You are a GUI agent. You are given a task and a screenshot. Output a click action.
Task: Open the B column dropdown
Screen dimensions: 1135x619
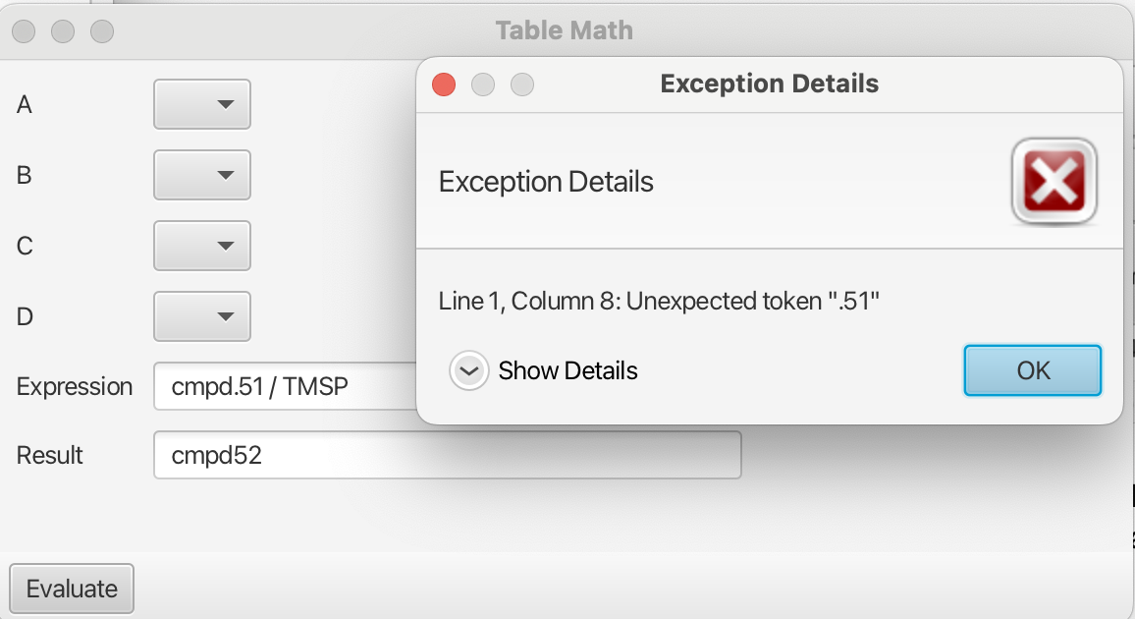[202, 175]
